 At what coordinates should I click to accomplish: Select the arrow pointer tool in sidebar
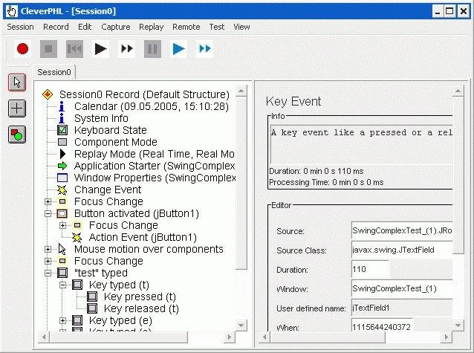17,82
